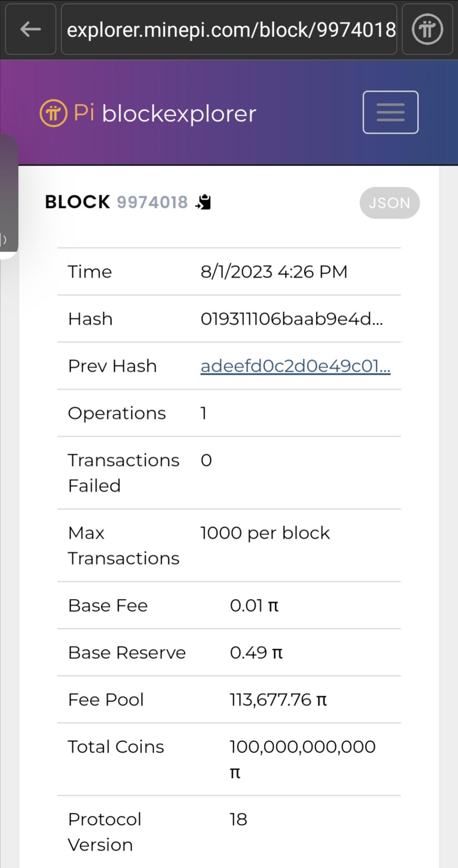This screenshot has height=868, width=458.
Task: Tap the Fee Pool amount 113,677.76
Action: click(278, 700)
